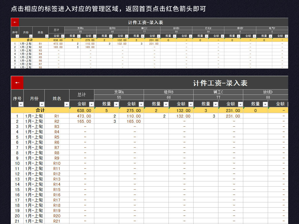This screenshot has width=299, height=224.
Task: Open the 总计 金额 filter dropdown in the large lower table
Action: [x=91, y=104]
